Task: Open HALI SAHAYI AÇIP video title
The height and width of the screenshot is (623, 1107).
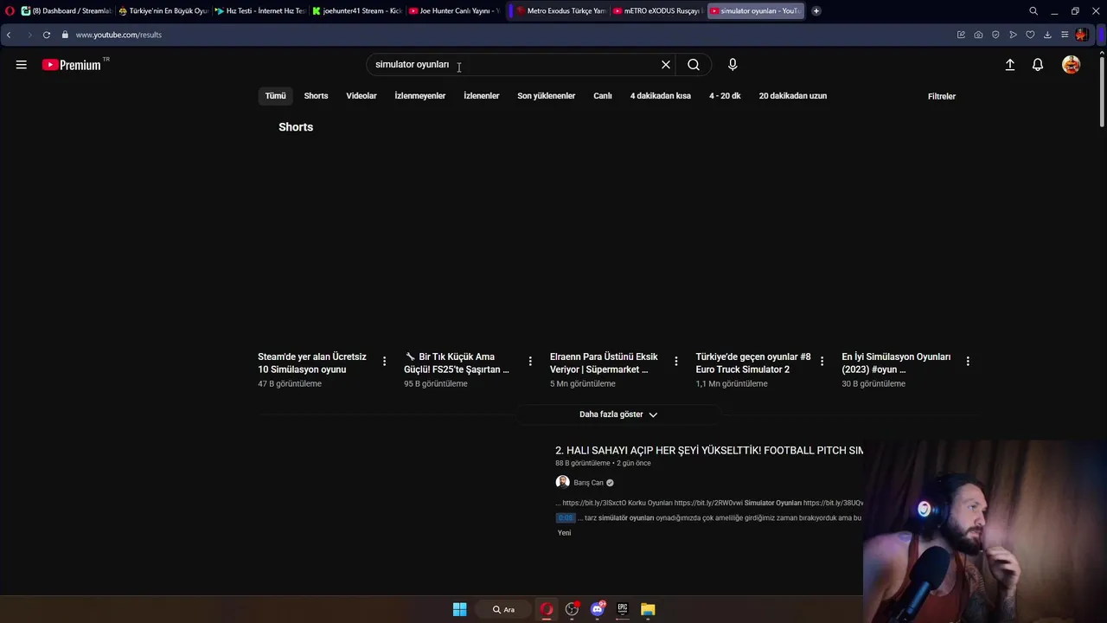Action: pos(709,450)
